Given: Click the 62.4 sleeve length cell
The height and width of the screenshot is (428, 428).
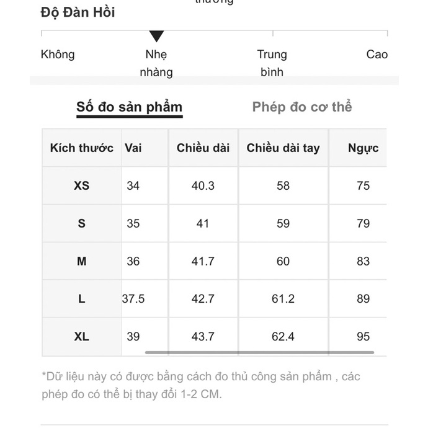Looking at the screenshot, I should (x=283, y=337).
